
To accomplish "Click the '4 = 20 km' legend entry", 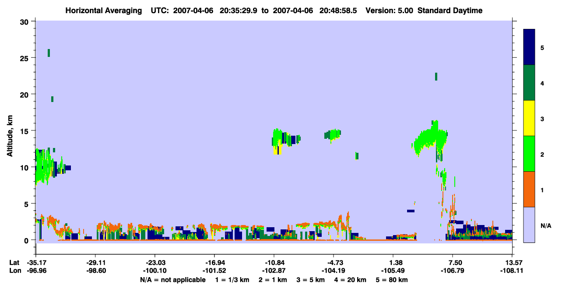I will click(351, 280).
